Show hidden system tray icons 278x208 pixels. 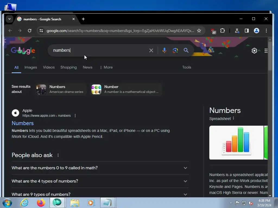point(231,203)
